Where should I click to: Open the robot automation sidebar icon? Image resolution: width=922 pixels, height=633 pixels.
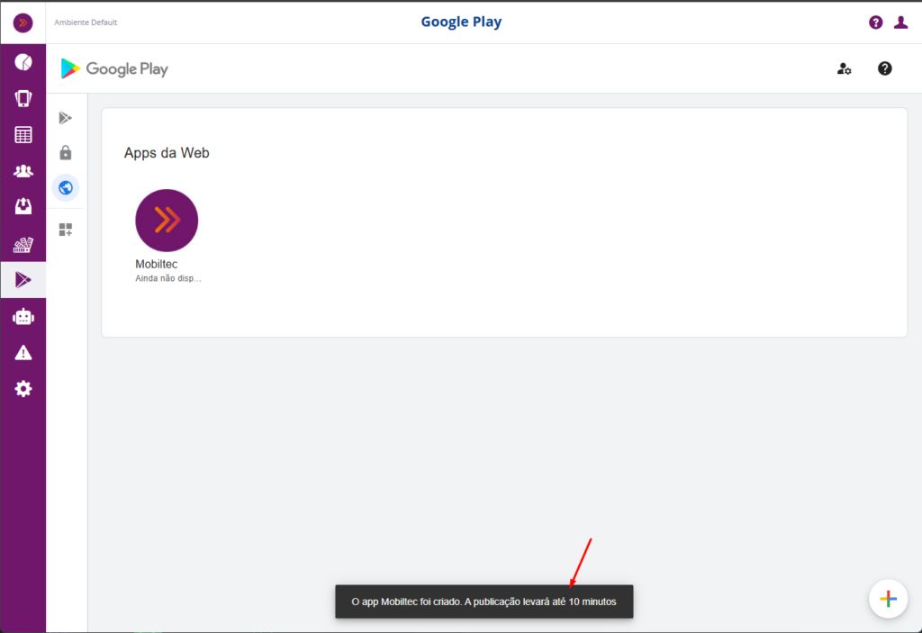pos(23,317)
